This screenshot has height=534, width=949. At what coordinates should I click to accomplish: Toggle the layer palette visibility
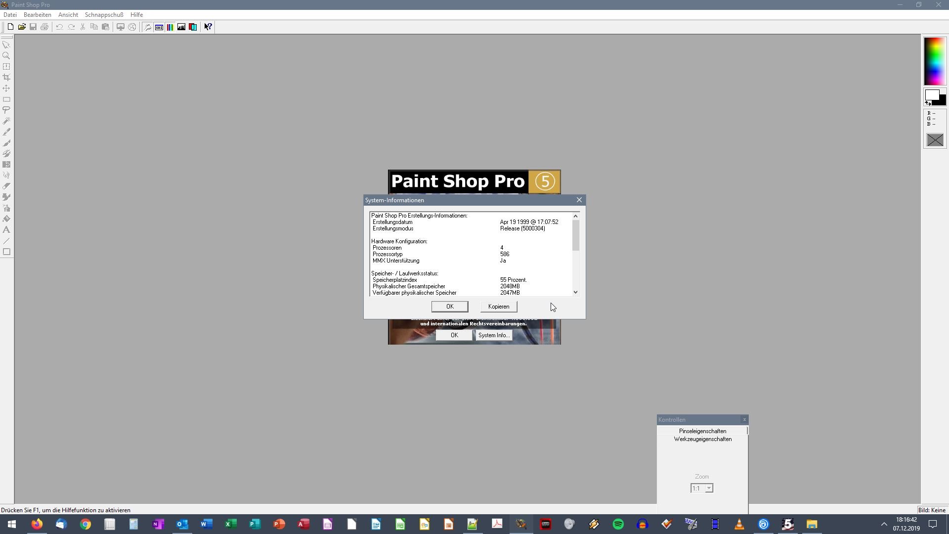click(x=193, y=27)
